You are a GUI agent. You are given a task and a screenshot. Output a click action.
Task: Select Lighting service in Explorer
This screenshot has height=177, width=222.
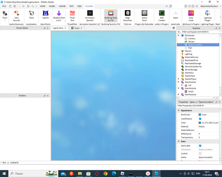(x=188, y=54)
